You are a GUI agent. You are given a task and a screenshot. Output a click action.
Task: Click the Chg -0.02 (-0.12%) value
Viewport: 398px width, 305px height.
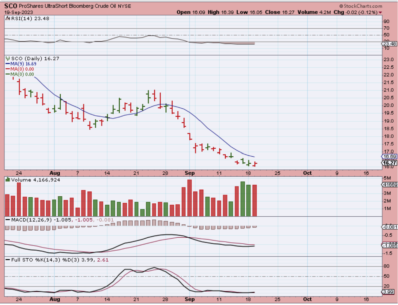(x=355, y=12)
